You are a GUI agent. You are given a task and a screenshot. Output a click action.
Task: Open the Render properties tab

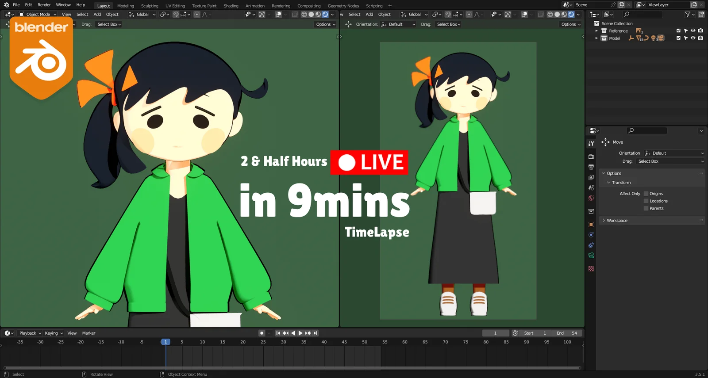point(591,157)
